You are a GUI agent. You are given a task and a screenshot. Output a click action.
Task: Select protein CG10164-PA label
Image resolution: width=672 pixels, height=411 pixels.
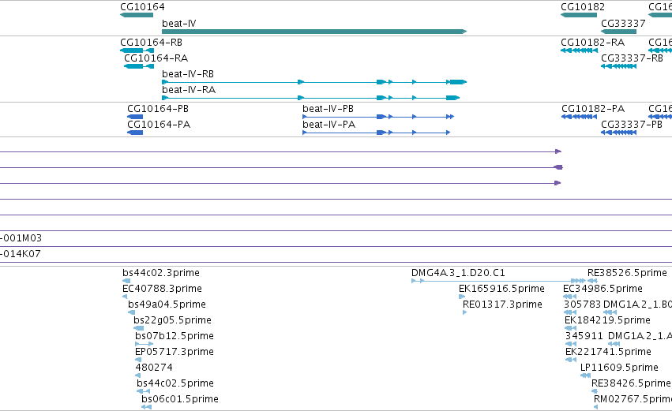click(159, 125)
